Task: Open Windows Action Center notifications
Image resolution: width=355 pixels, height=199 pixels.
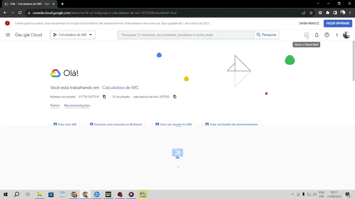Action: point(348,195)
